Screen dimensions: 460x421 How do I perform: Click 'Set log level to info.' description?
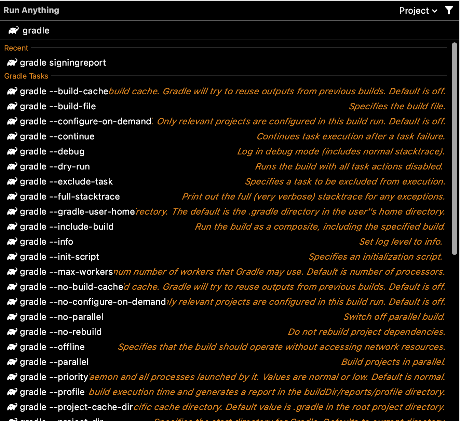(x=401, y=242)
